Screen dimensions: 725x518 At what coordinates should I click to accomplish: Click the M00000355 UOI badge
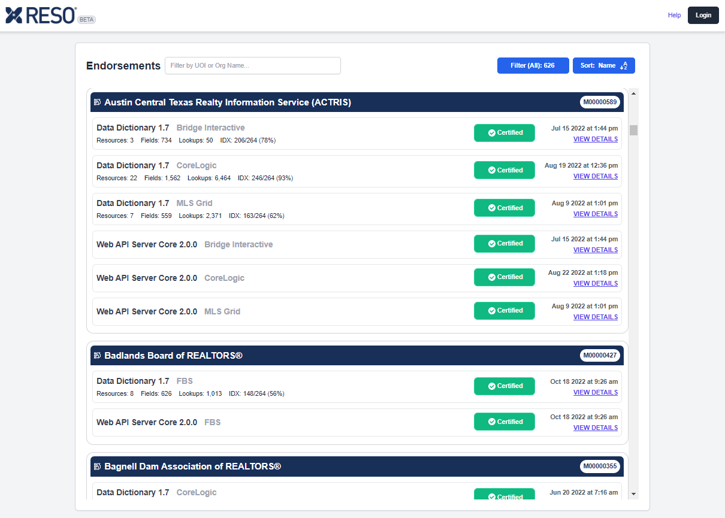600,466
